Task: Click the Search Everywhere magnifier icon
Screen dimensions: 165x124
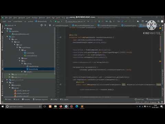Action: tap(158, 21)
